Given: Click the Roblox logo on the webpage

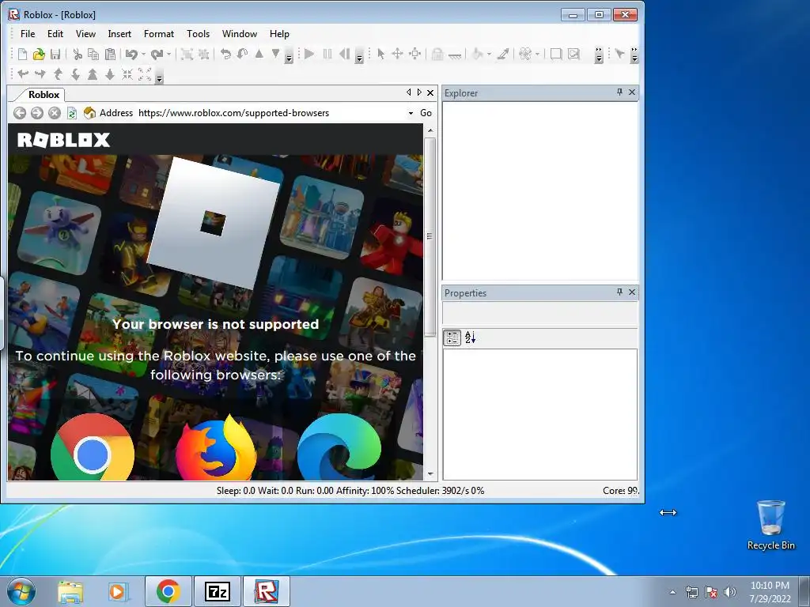Looking at the screenshot, I should 63,140.
